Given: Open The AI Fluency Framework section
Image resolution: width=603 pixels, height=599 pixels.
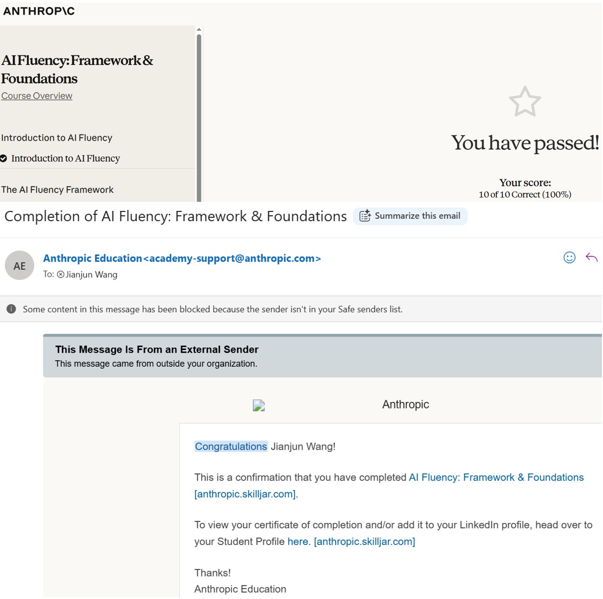Looking at the screenshot, I should point(57,189).
